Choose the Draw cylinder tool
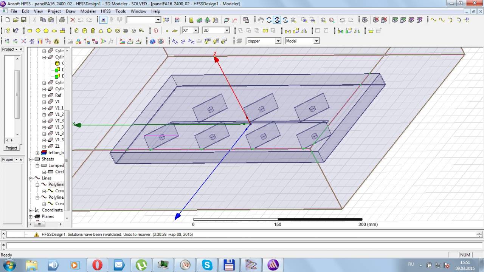This screenshot has height=272, width=484. pos(84,31)
